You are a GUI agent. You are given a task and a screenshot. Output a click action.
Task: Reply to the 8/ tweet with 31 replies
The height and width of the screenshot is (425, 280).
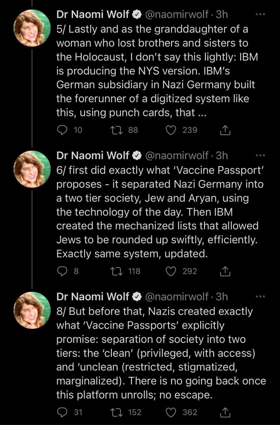(62, 412)
